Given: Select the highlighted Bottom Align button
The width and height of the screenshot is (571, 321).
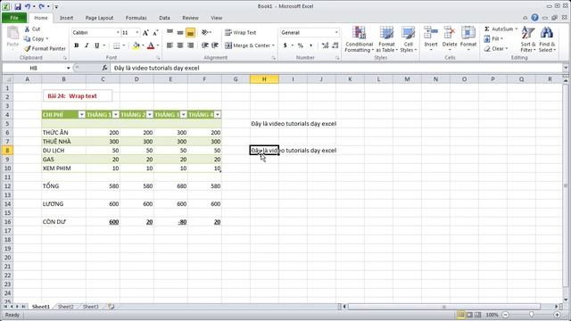Looking at the screenshot, I should [190, 33].
